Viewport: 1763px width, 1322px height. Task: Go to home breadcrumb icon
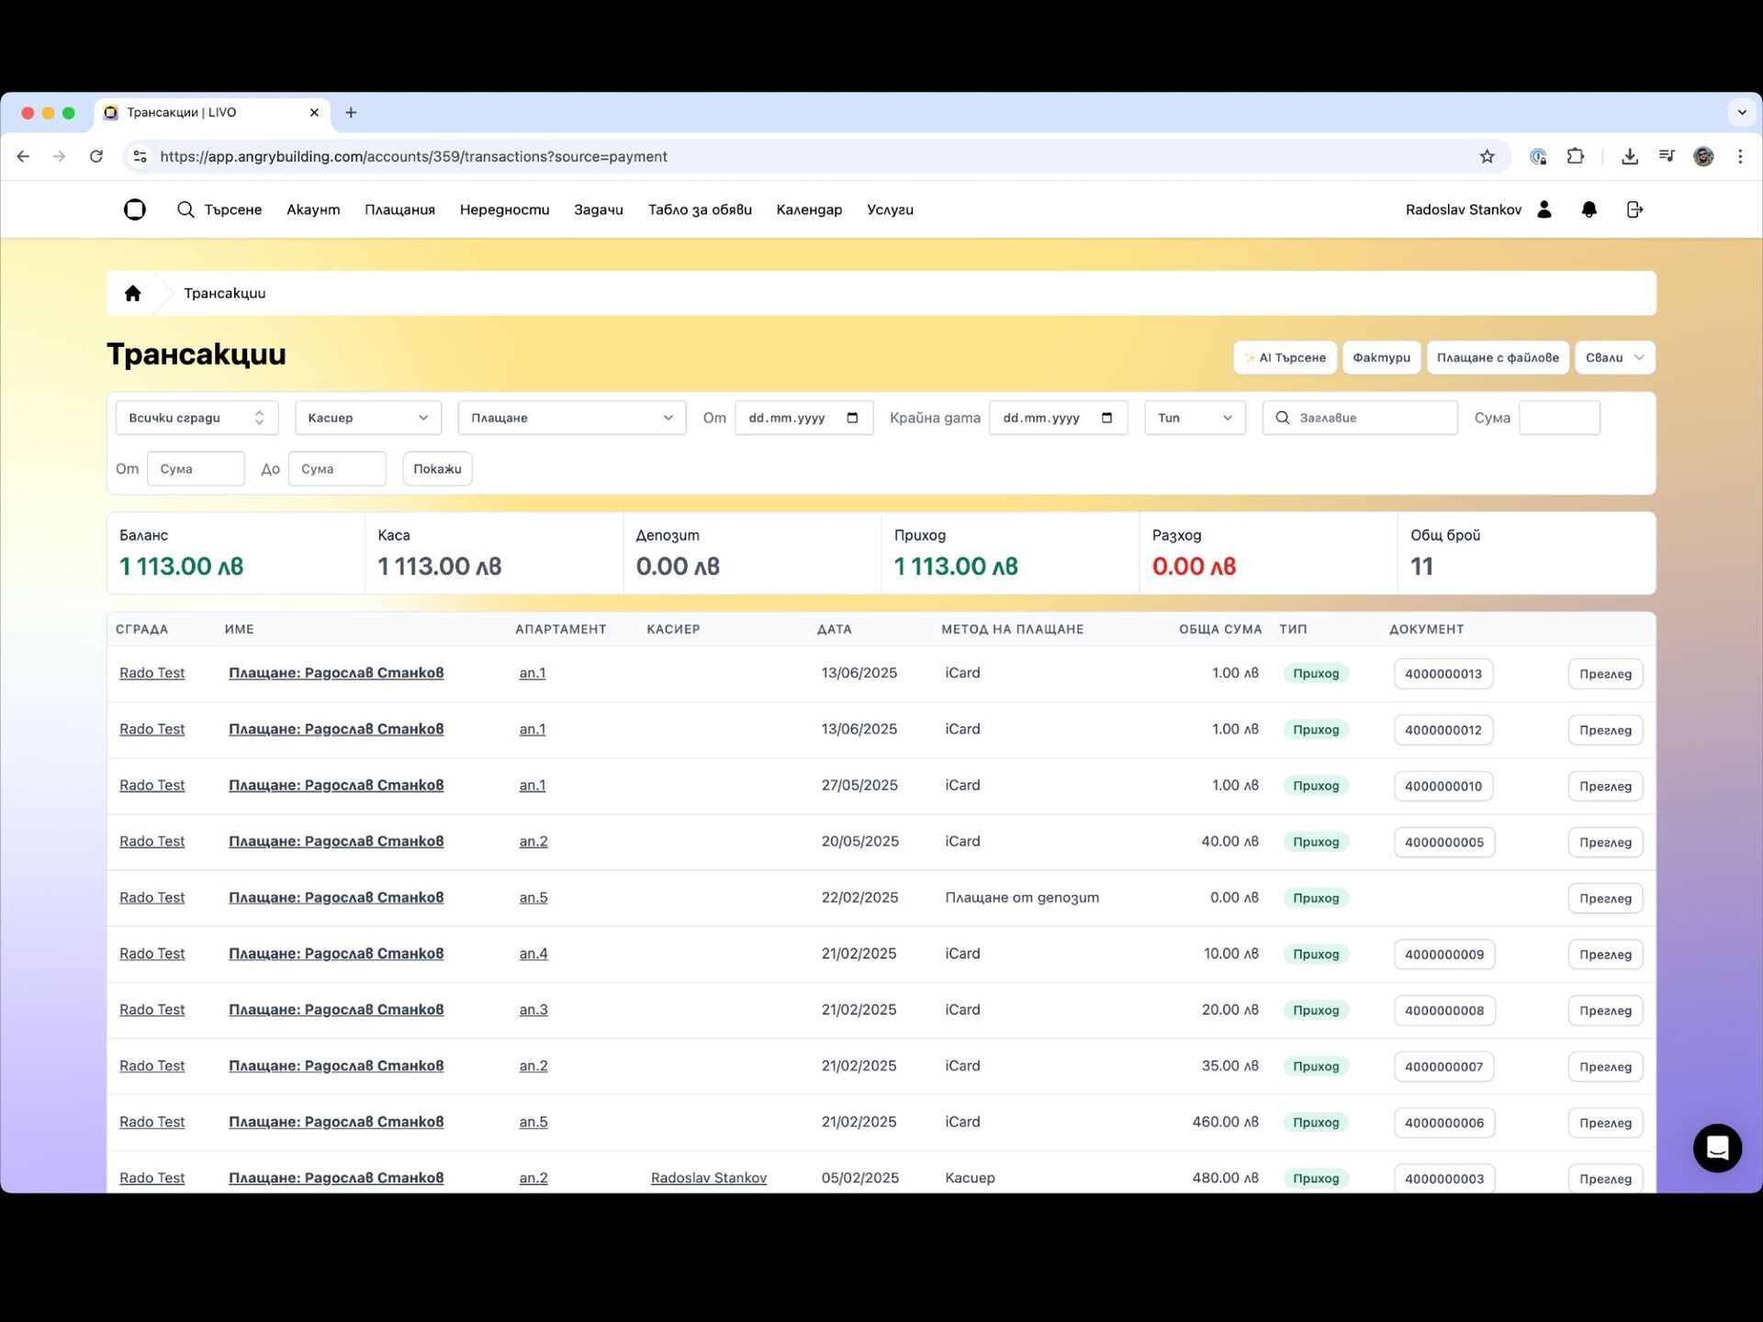[x=133, y=293]
